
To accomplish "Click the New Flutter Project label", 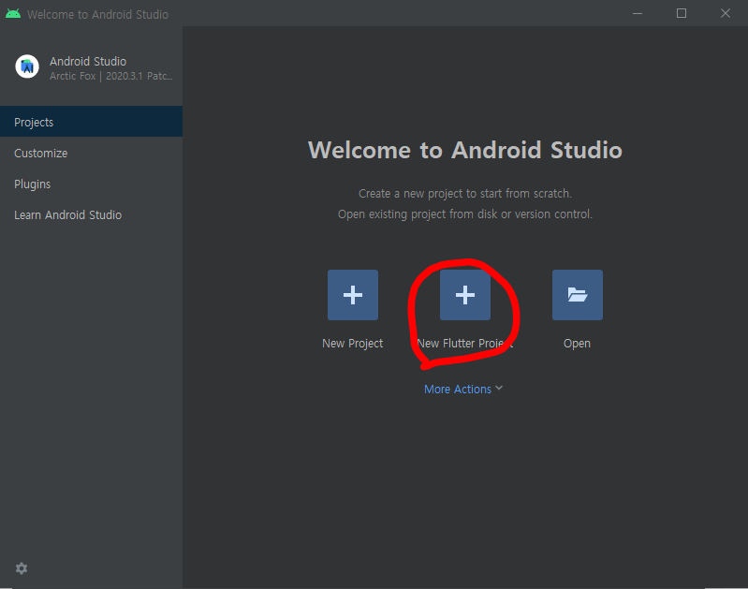I will [x=465, y=344].
